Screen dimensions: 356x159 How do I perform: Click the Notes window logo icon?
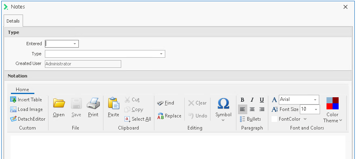coord(6,7)
